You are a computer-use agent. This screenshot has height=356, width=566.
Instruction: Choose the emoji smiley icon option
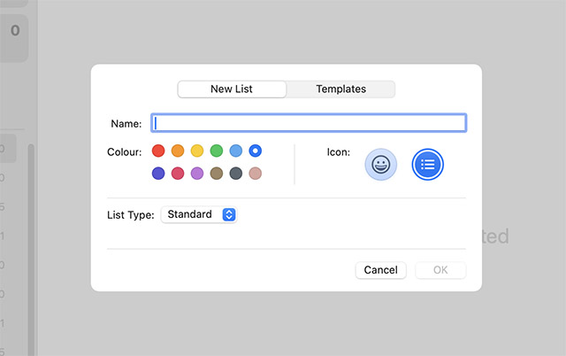point(381,164)
